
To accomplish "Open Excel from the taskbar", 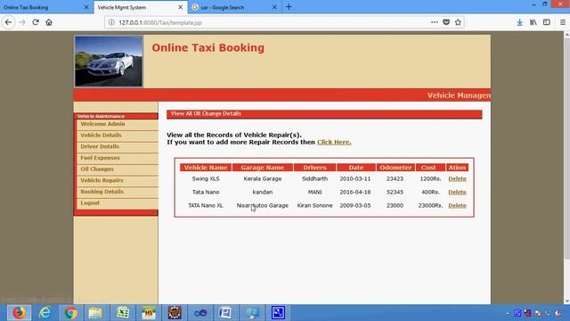I will 123,313.
